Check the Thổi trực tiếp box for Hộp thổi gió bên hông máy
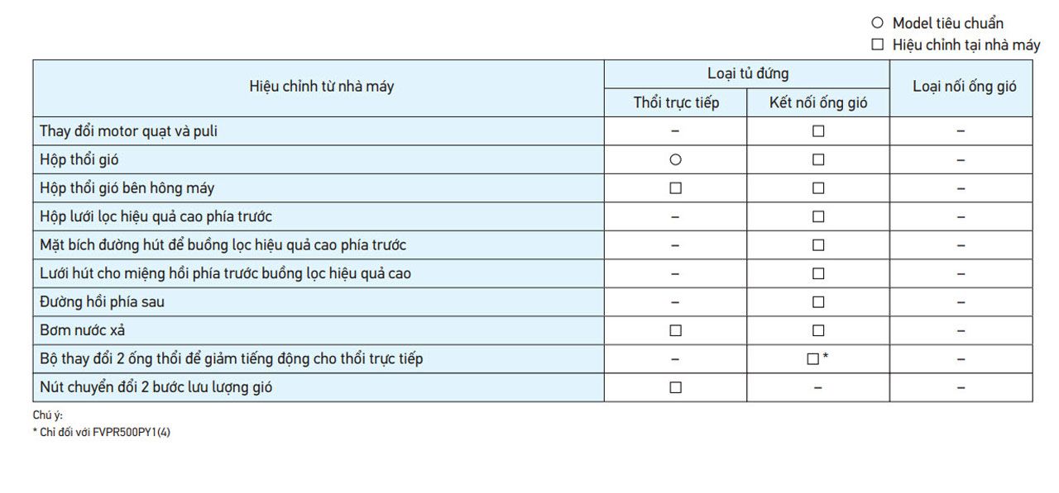Screen dimensions: 1059x493 pos(675,187)
